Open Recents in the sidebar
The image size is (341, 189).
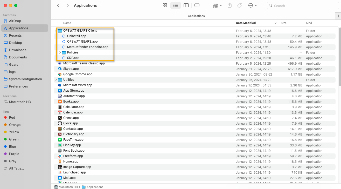tap(25, 35)
